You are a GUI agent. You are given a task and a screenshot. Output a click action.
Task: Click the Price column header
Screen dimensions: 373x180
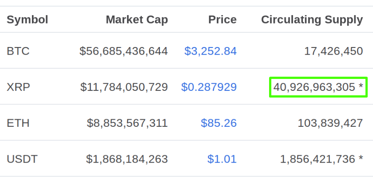click(222, 20)
